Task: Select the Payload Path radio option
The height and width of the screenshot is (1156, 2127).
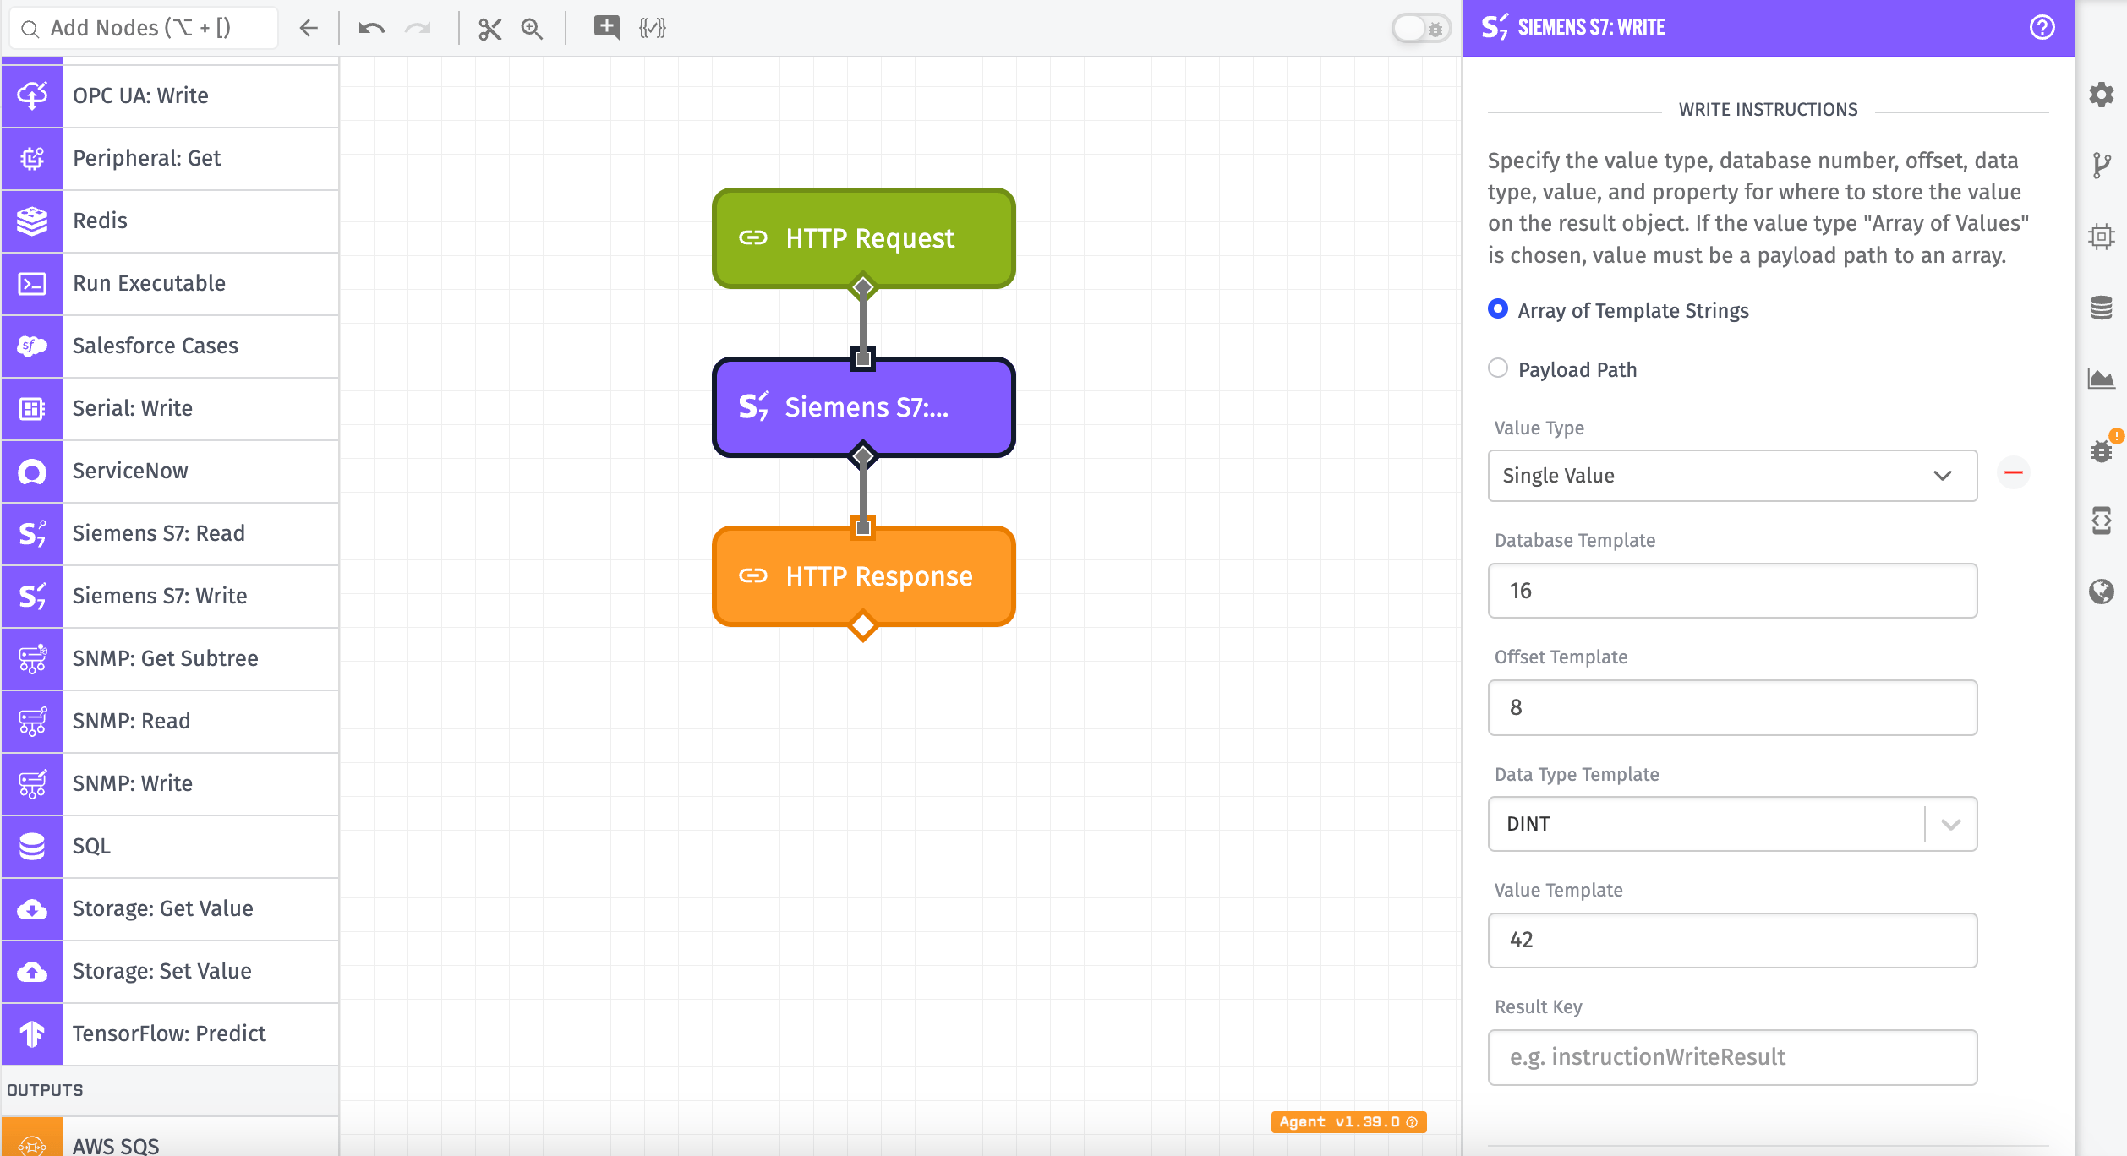Action: [x=1498, y=368]
